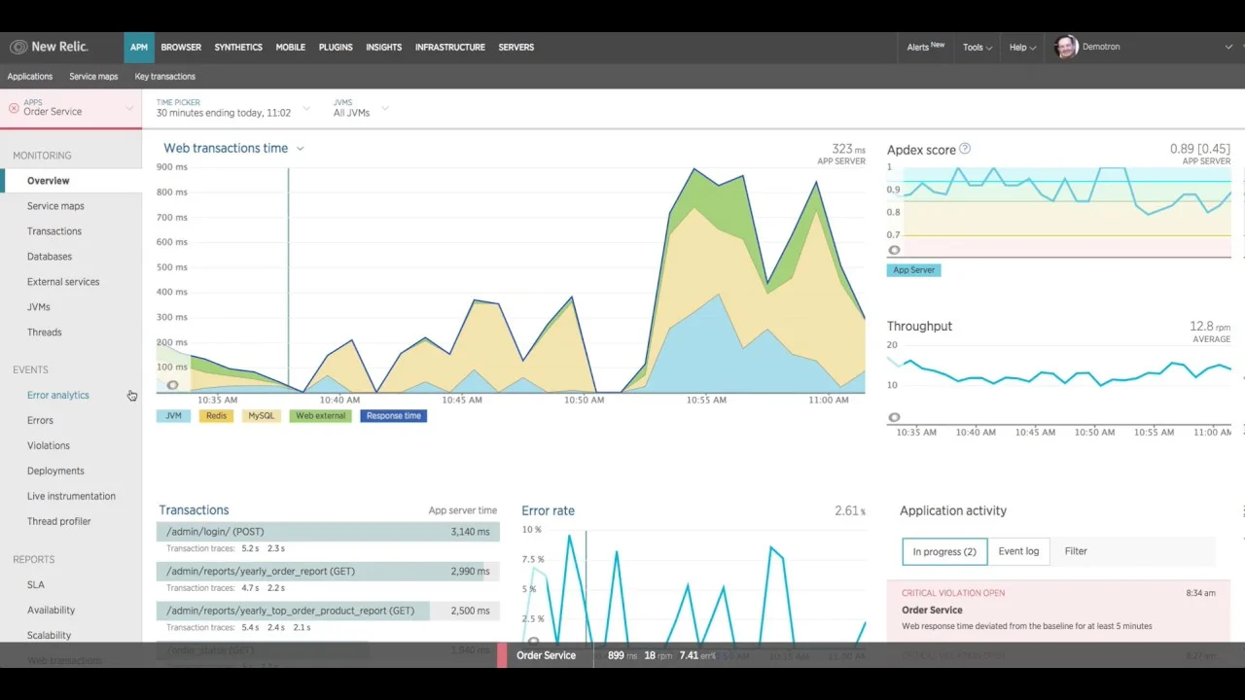Click the expander handle on the Throughput chart

click(895, 417)
